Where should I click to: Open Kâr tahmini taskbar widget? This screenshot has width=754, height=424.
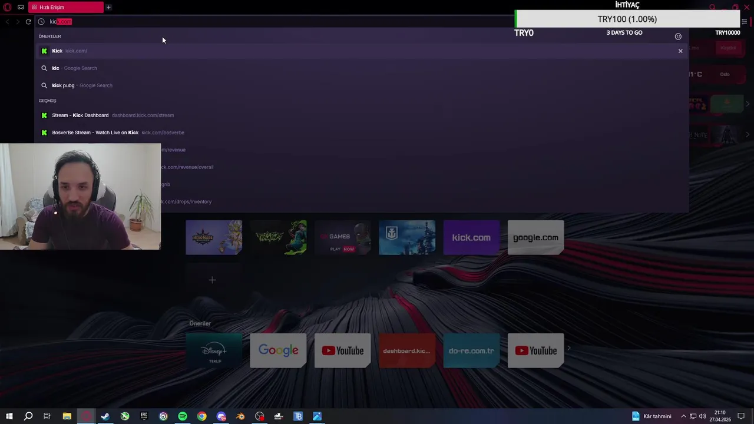(652, 416)
